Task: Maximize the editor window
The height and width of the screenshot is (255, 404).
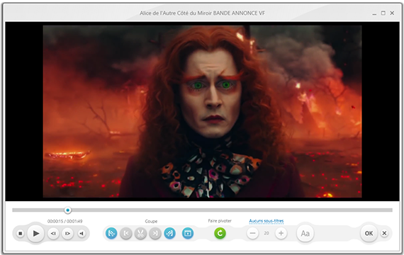Action: pyautogui.click(x=383, y=13)
